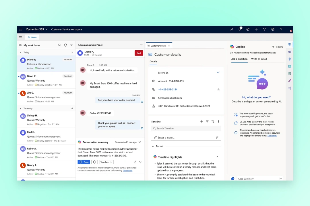Select the Home tab
The image size is (310, 206).
(x=32, y=37)
